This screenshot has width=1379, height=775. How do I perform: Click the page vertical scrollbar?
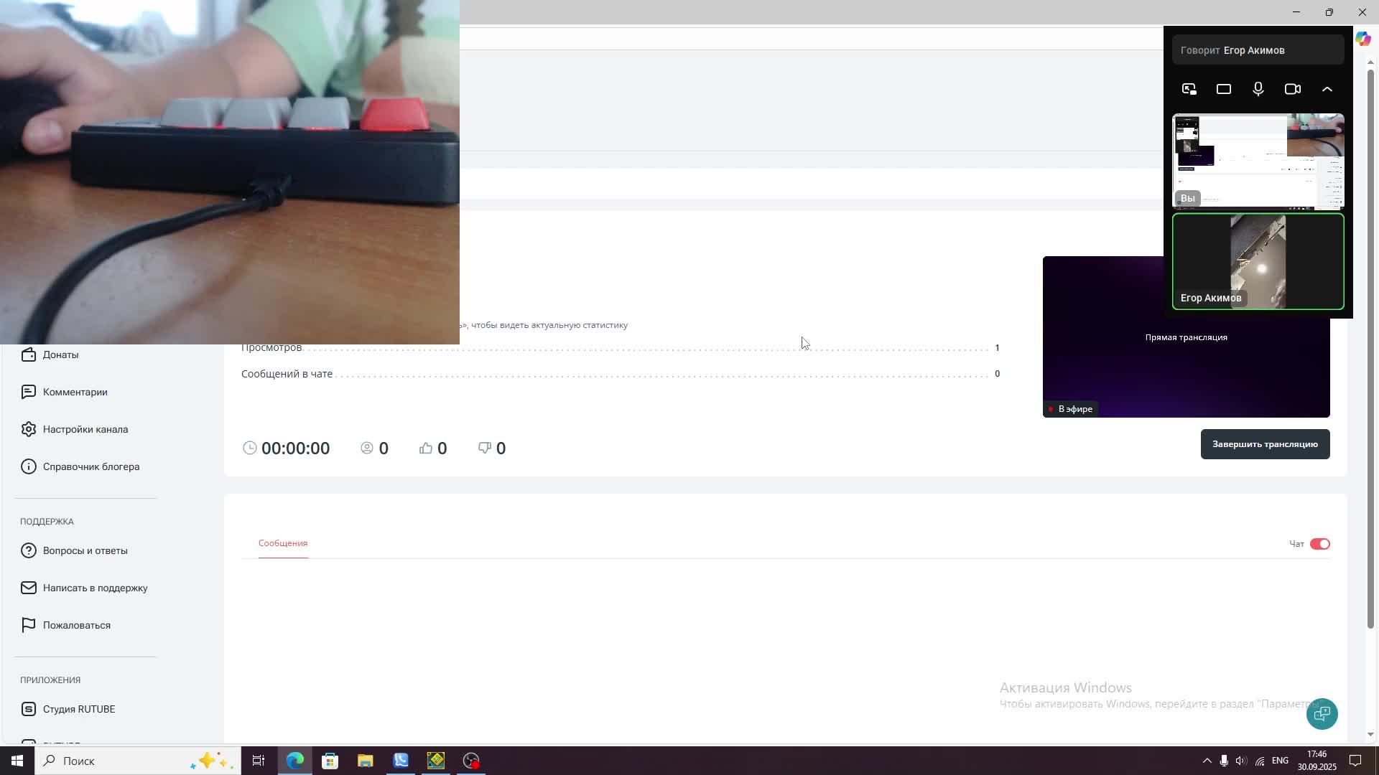pyautogui.click(x=1370, y=349)
